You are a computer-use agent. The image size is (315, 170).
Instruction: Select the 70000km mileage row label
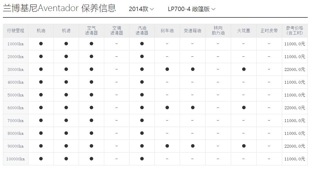[16, 121]
